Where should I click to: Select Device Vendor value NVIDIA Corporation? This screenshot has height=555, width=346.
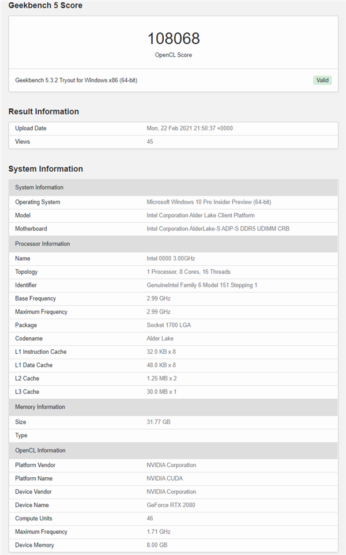(171, 492)
